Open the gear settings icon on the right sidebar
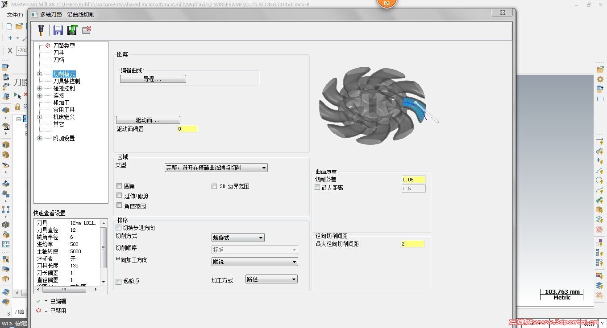607x328 pixels. tap(600, 78)
